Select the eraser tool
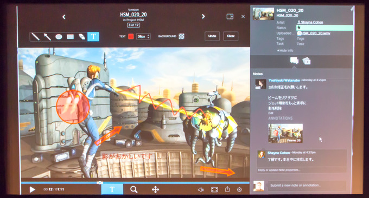This screenshot has height=198, width=369. coord(81,37)
